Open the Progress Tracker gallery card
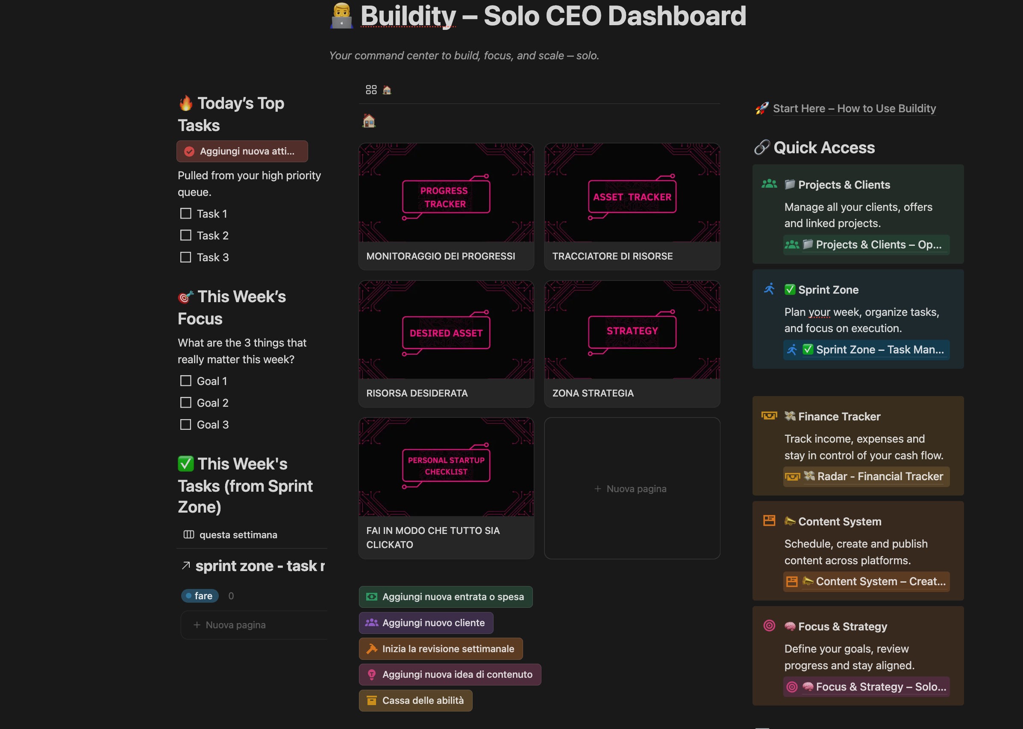1023x729 pixels. coord(446,207)
